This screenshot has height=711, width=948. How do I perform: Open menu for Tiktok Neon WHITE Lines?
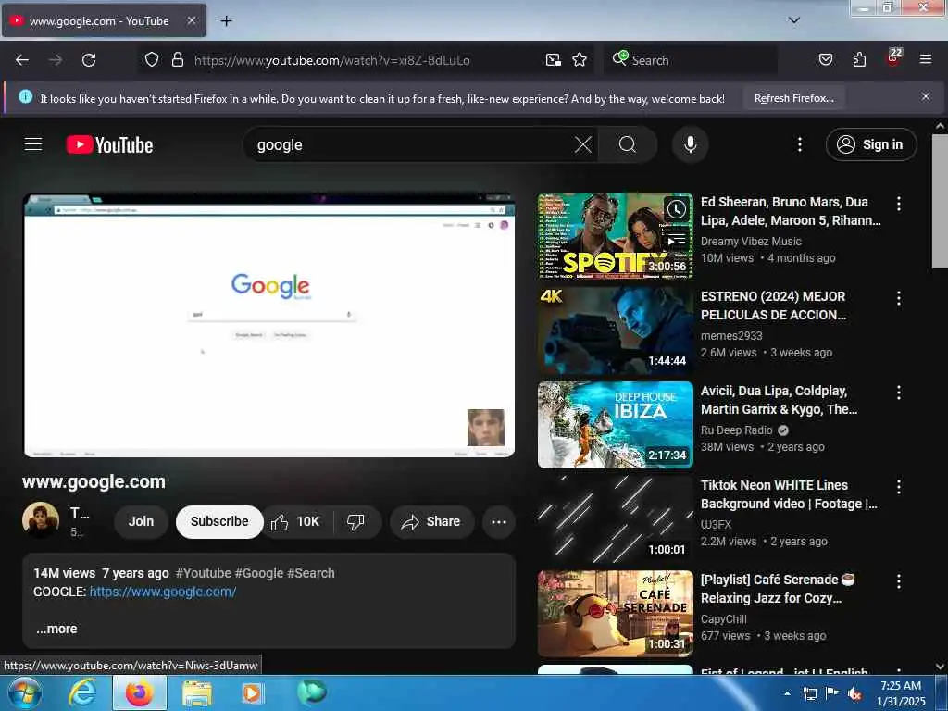898,487
